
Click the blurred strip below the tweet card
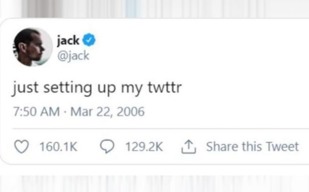(156, 182)
